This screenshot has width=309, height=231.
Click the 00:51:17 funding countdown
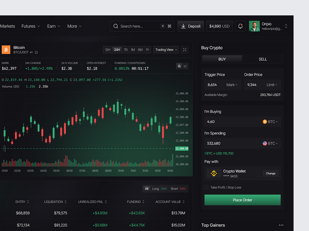[140, 69]
